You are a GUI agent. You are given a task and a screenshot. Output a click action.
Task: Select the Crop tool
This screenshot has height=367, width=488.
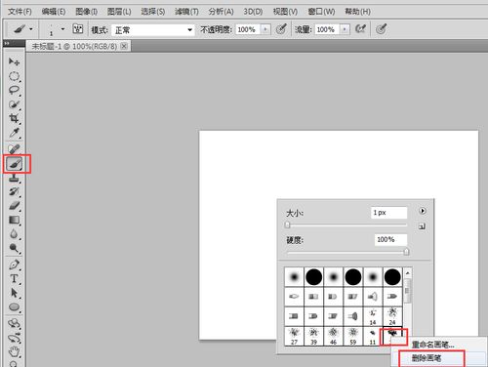tap(14, 118)
